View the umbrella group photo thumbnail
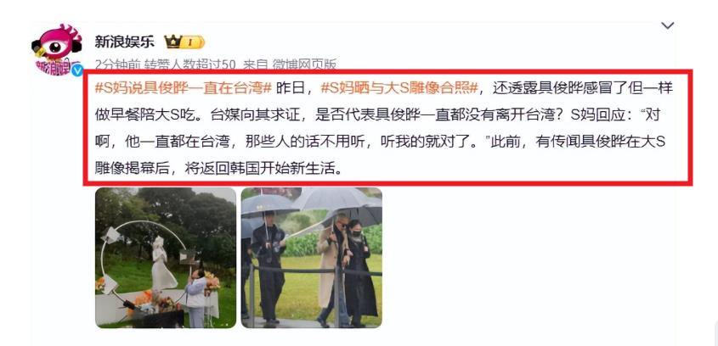The width and height of the screenshot is (718, 346). [x=311, y=258]
